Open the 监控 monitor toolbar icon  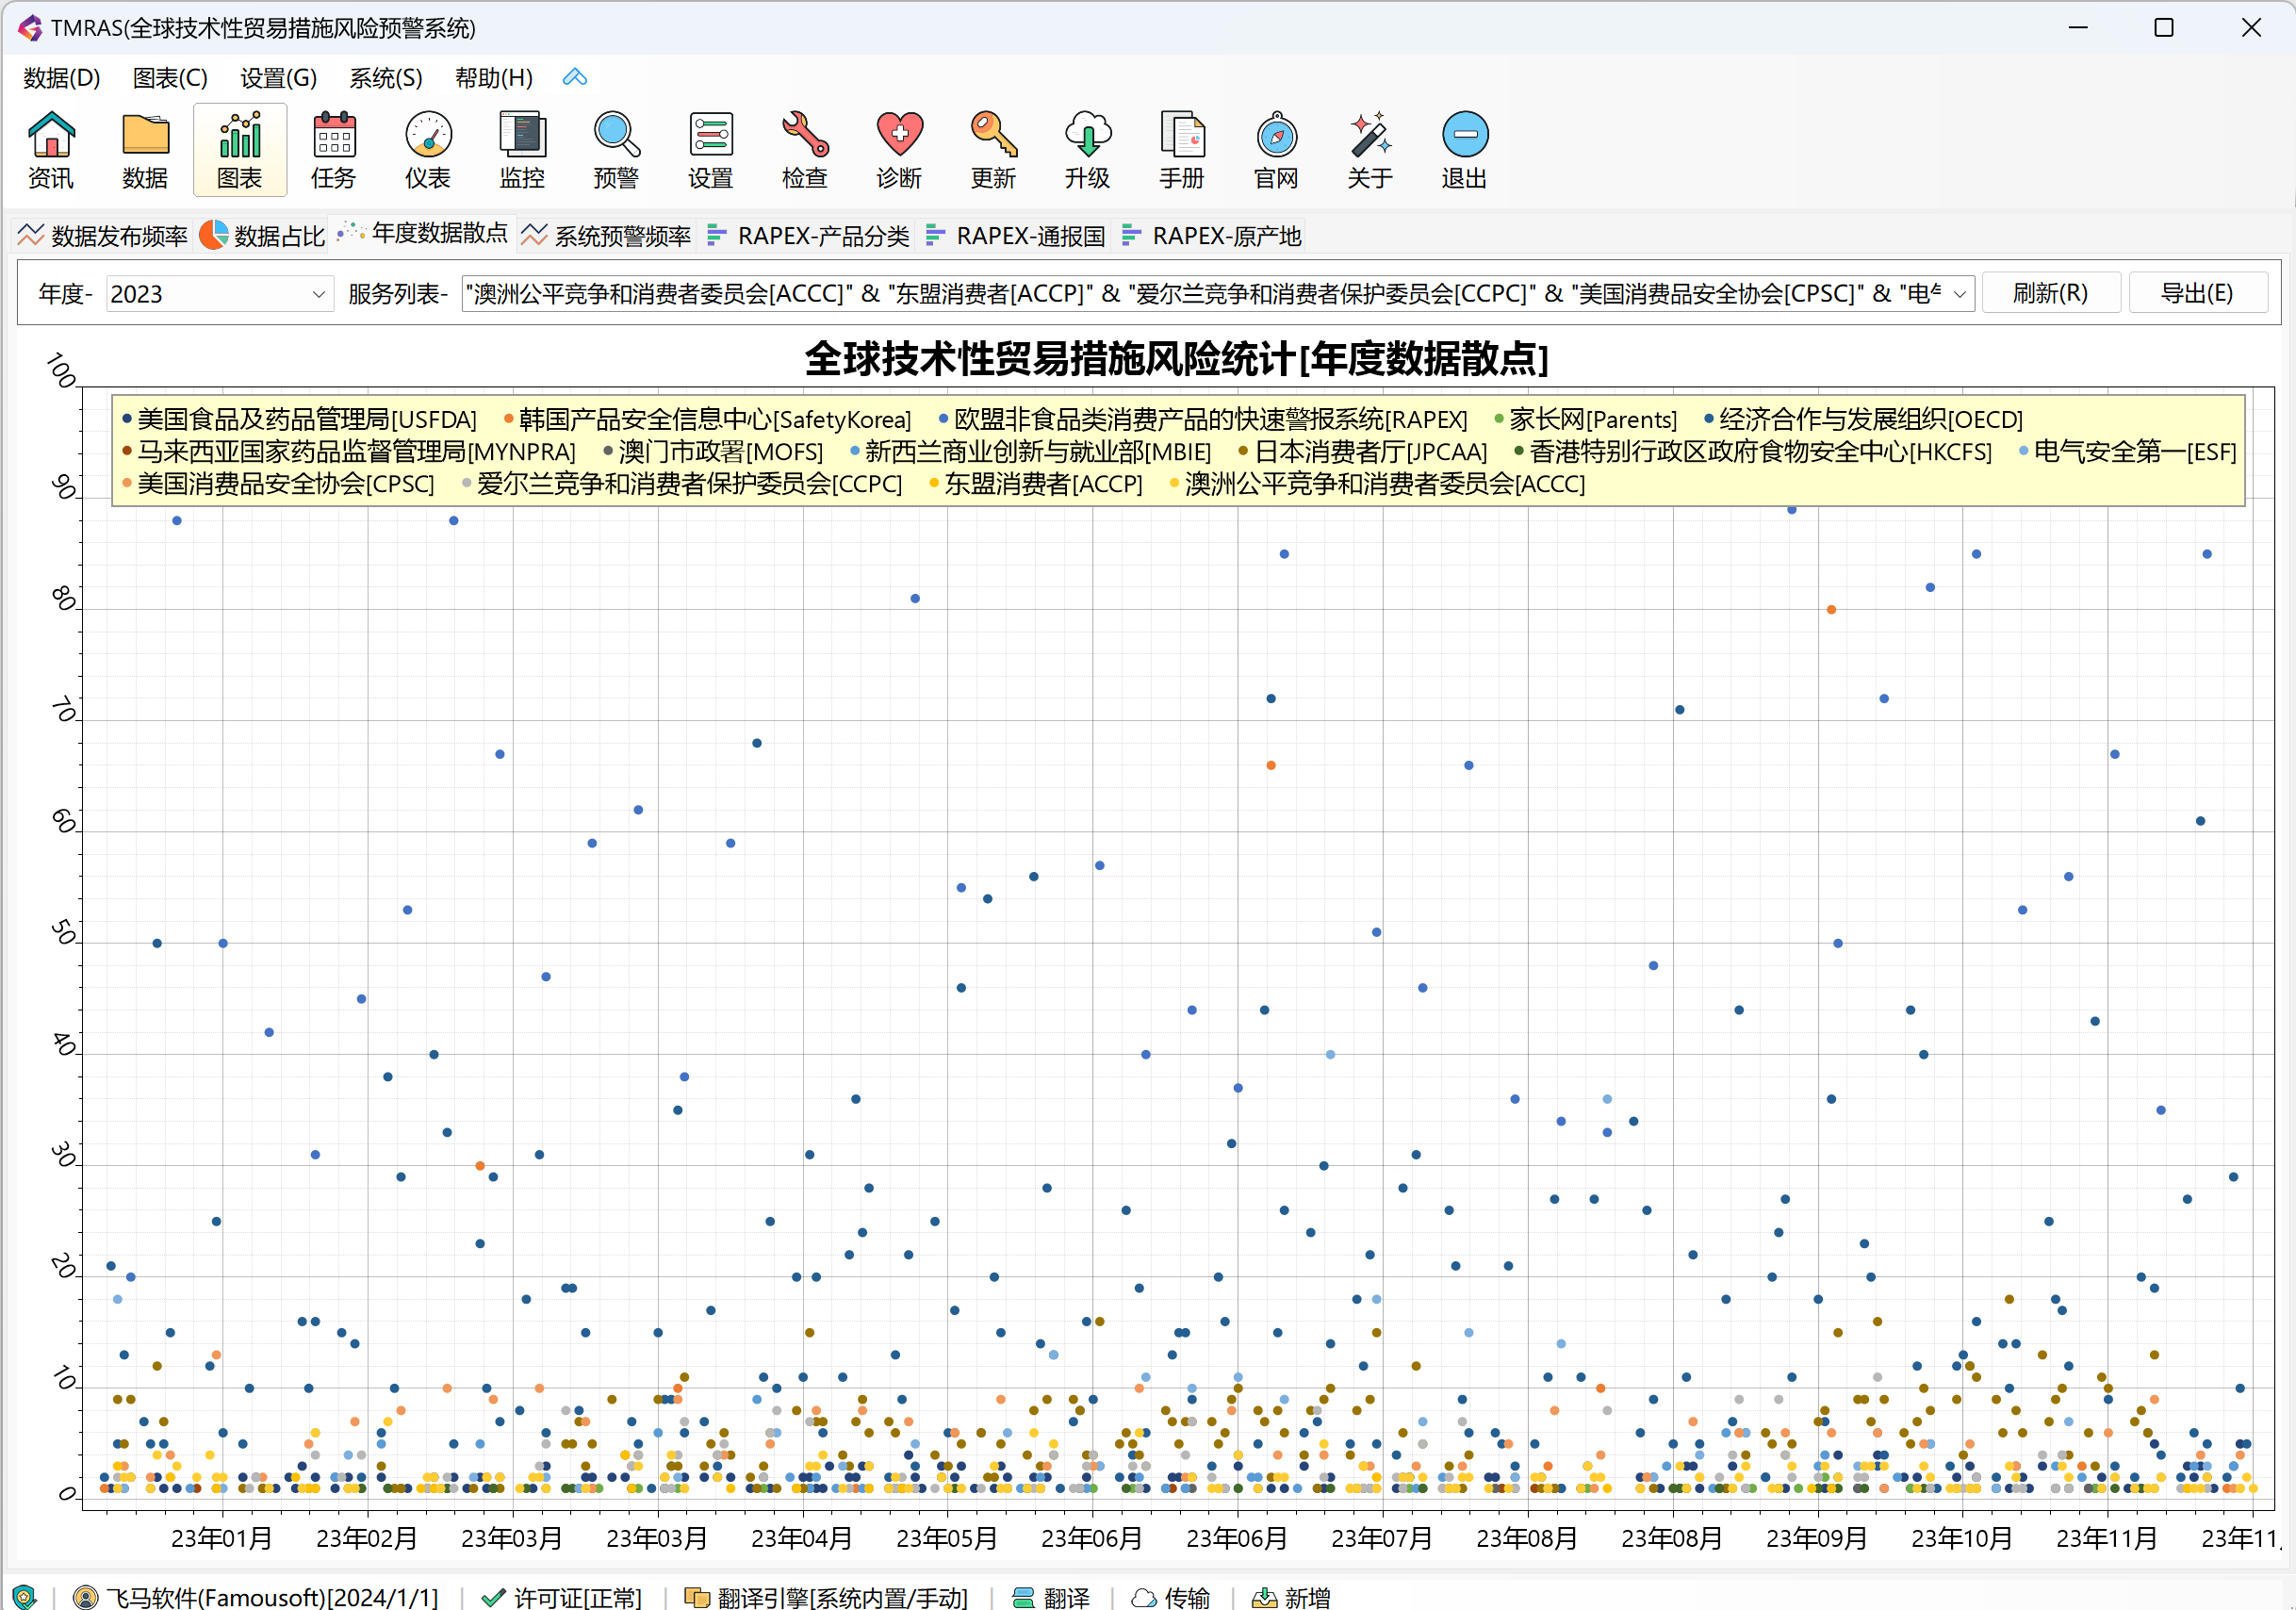[x=522, y=150]
